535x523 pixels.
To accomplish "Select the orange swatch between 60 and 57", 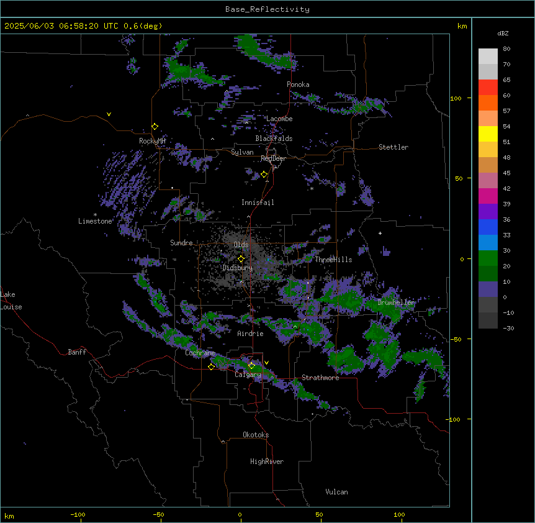I will pos(488,102).
